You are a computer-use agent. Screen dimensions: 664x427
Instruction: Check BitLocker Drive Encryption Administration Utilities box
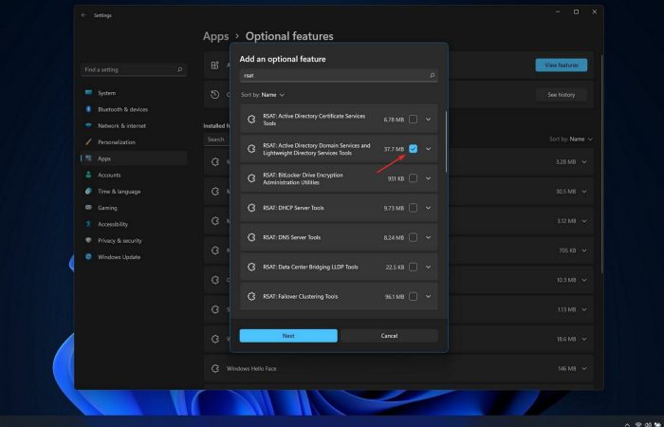tap(413, 178)
